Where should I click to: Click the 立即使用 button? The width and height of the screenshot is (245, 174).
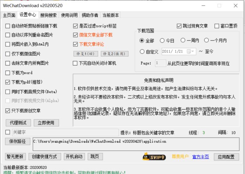click(46, 123)
